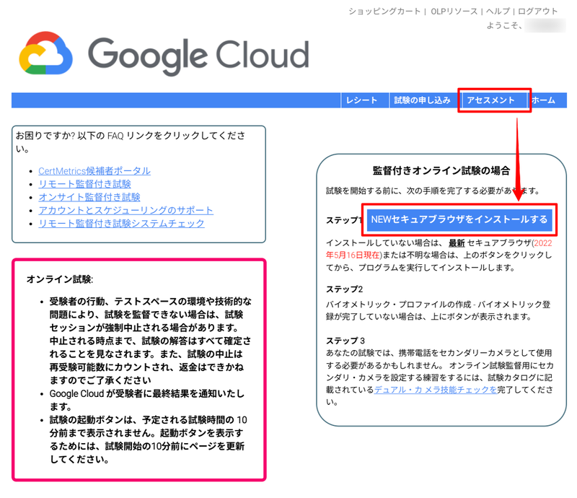The image size is (577, 498).
Task: Click the Google Cloud wordmark text
Action: (198, 56)
